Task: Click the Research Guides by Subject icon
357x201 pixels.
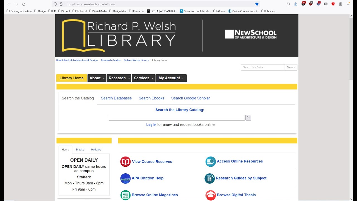Action: (x=210, y=178)
